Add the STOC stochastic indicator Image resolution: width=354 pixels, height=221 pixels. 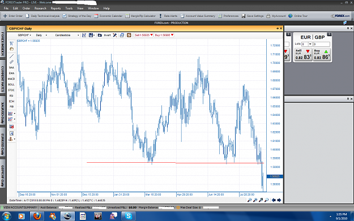(11, 90)
